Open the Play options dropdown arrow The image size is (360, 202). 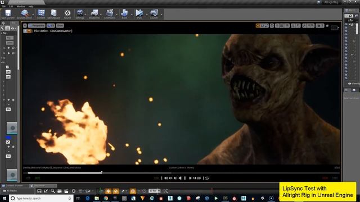coord(147,15)
